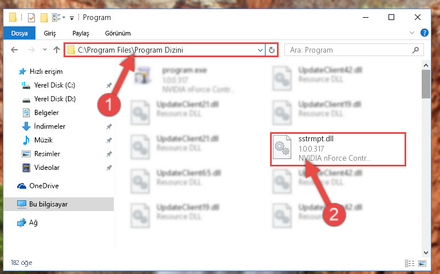Click the Properties checkmark icon in title bar
Screen dimensions: 440x274
(x=31, y=18)
